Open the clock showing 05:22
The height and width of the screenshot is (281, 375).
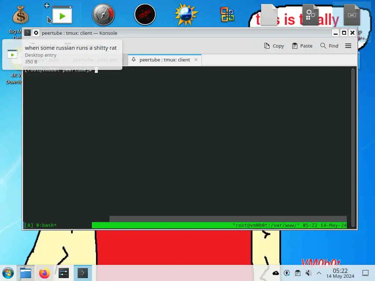(x=340, y=273)
